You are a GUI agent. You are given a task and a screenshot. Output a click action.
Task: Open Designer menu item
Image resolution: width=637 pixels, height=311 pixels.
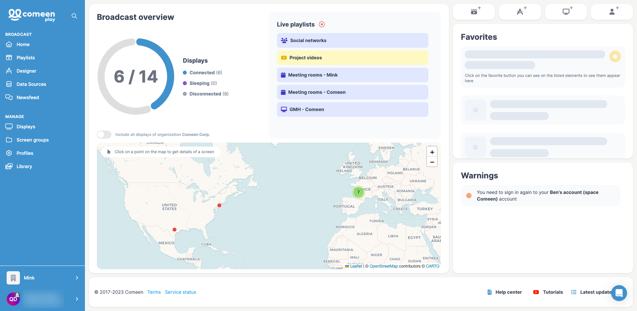27,71
